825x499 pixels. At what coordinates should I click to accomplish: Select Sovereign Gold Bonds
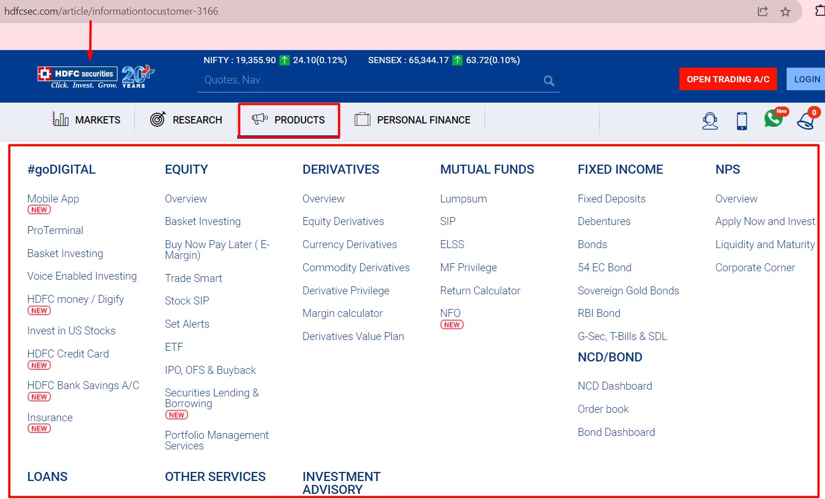(x=628, y=291)
